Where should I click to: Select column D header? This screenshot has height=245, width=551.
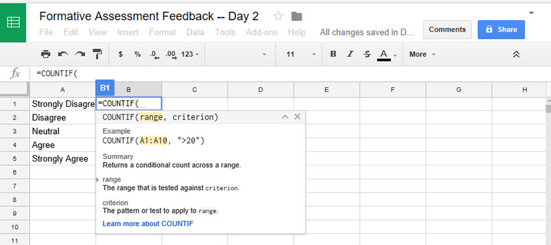(x=261, y=90)
